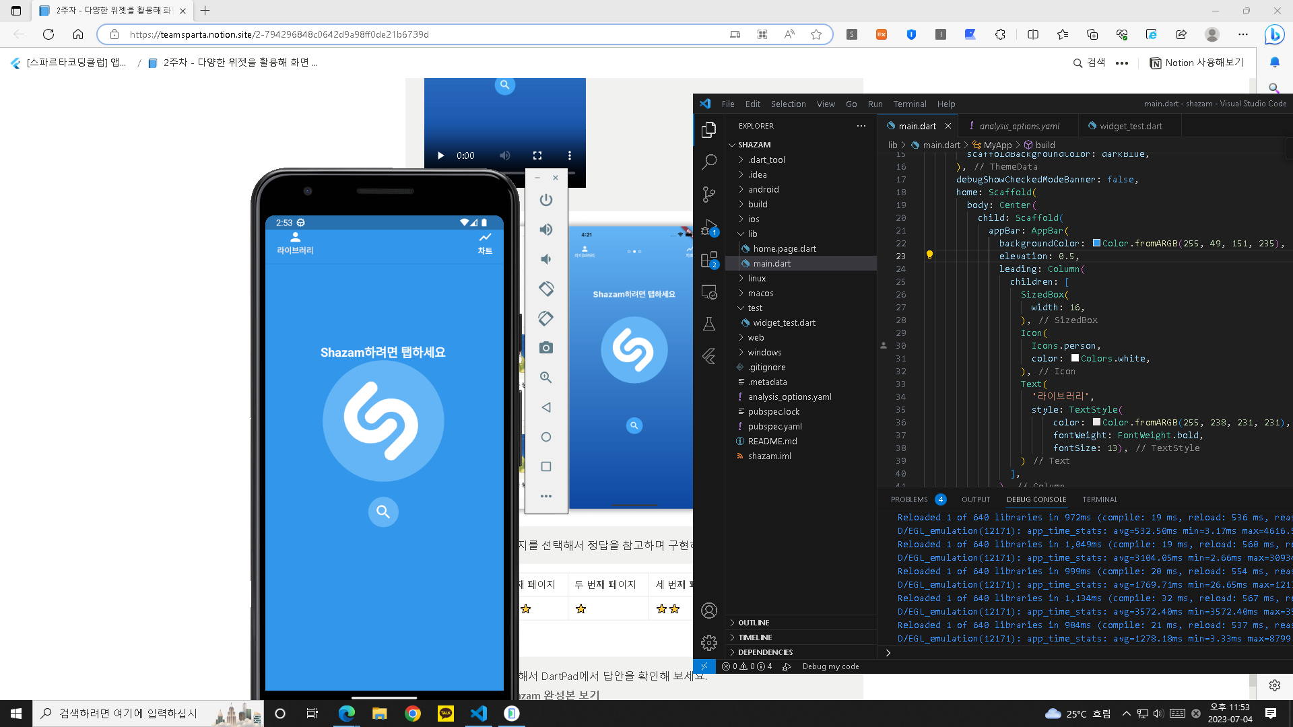Click Notion 사용해보기 link
The width and height of the screenshot is (1293, 727).
[1197, 63]
